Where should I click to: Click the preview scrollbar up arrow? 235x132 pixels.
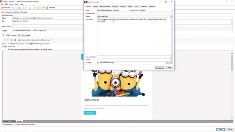[x=232, y=54]
